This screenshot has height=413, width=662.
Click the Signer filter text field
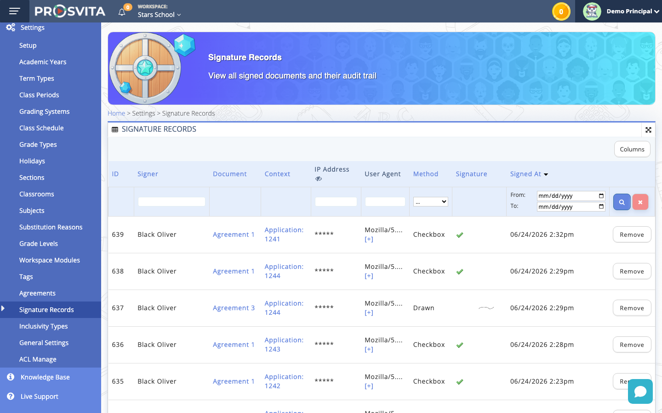(x=171, y=201)
